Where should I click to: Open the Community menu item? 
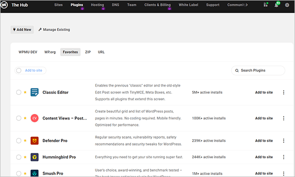coord(236,5)
